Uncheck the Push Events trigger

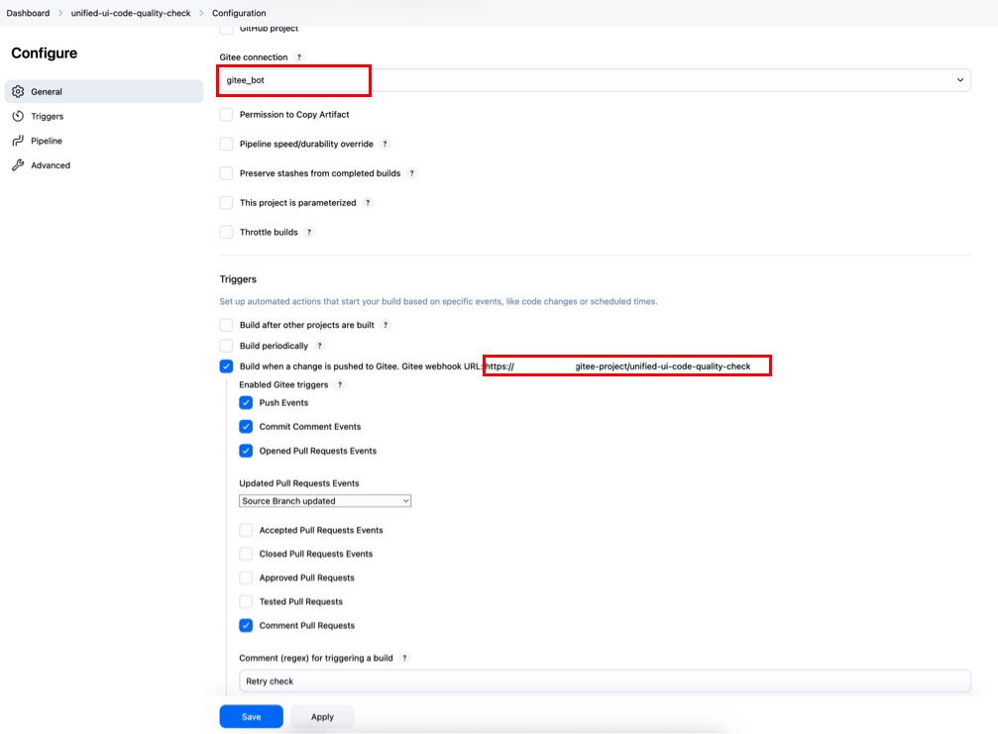246,403
